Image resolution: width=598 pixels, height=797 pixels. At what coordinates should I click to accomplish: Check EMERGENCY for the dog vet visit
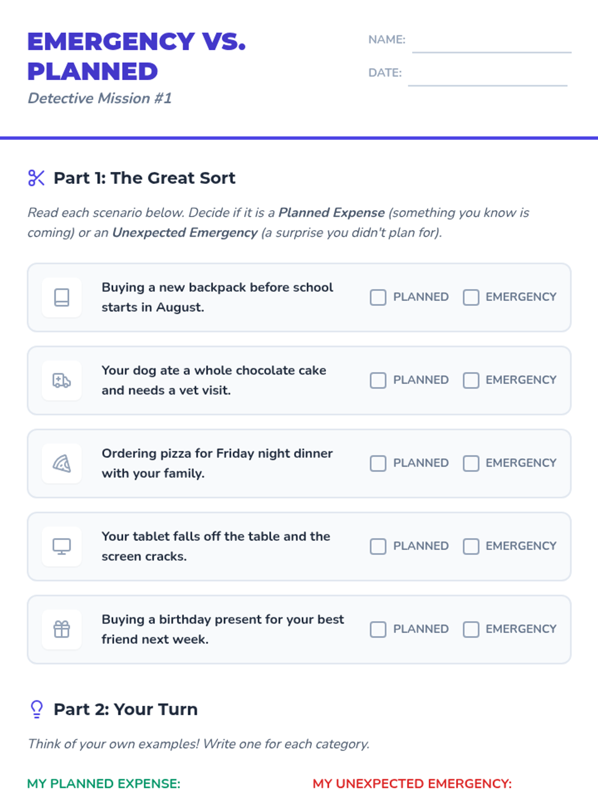pyautogui.click(x=471, y=381)
